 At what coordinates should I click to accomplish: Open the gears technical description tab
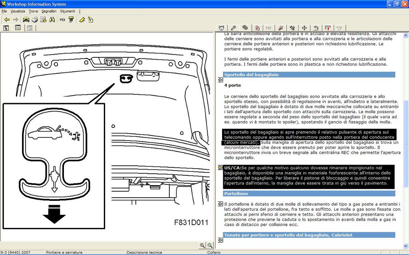(245, 27)
